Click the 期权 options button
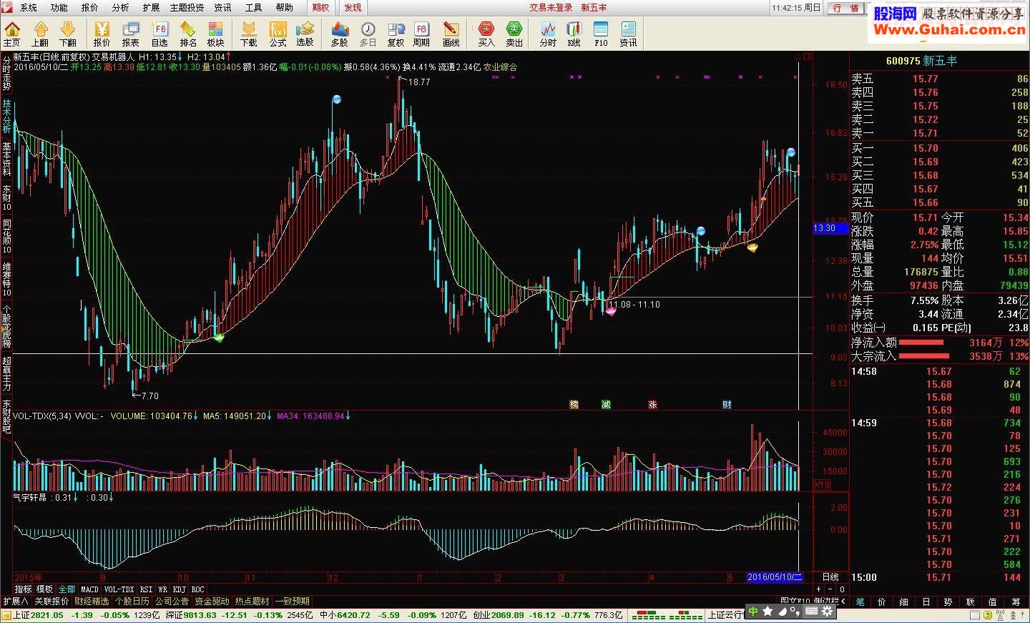The height and width of the screenshot is (623, 1030). tap(320, 7)
